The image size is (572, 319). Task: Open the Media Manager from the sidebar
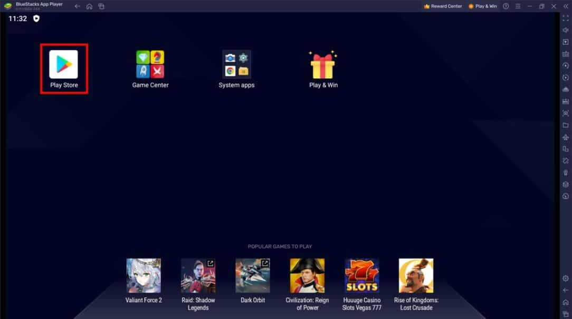pos(566,125)
